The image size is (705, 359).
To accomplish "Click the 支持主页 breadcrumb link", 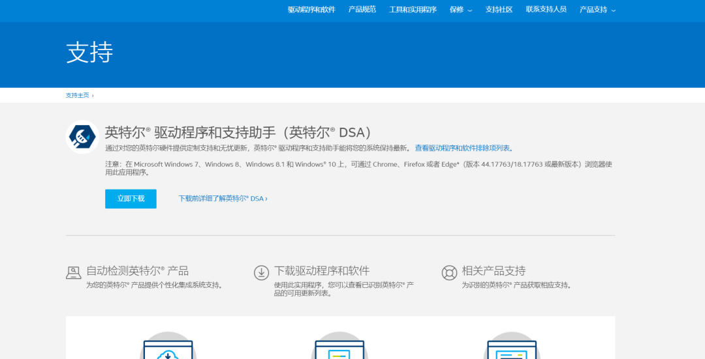I will click(x=77, y=95).
